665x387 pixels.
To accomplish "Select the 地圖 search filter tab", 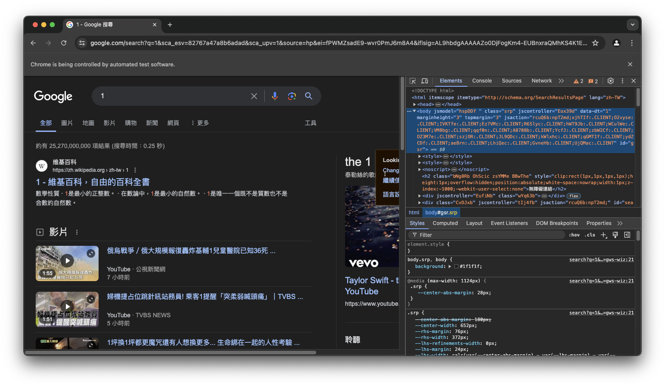I will point(88,123).
